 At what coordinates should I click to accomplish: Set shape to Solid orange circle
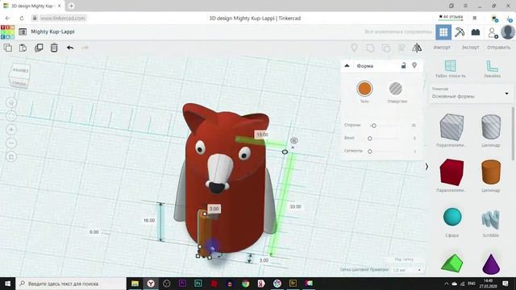click(364, 89)
